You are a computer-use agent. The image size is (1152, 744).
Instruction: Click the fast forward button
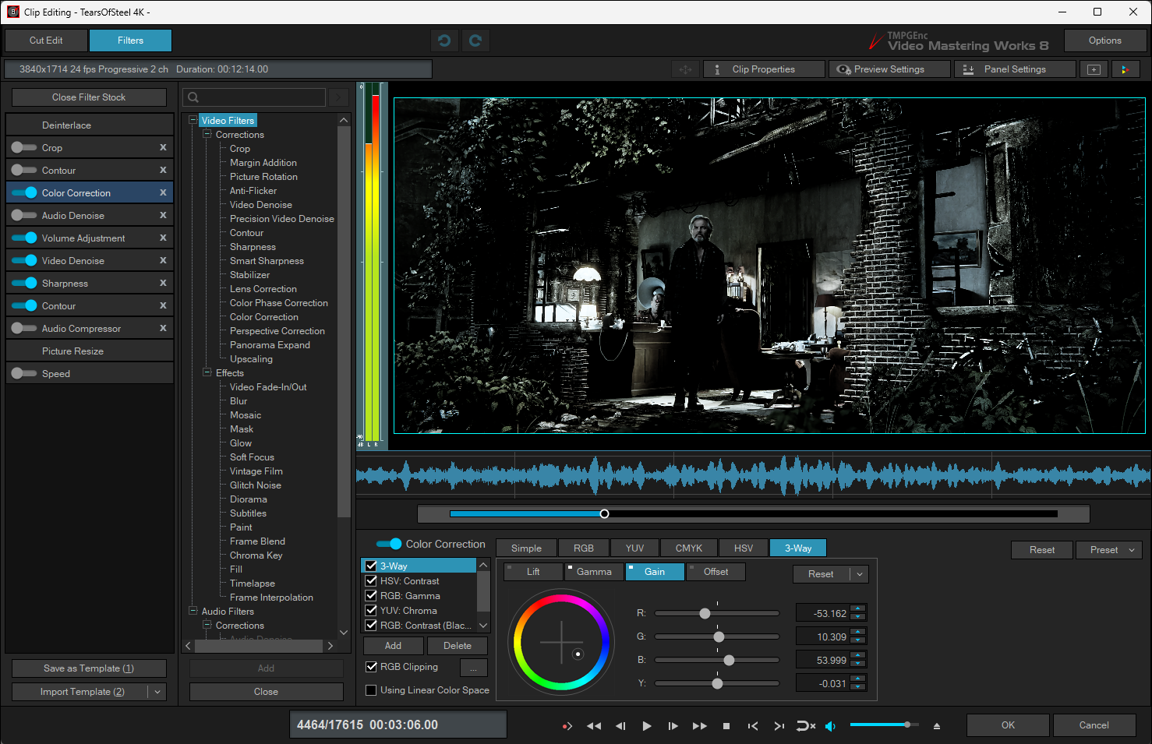(700, 725)
